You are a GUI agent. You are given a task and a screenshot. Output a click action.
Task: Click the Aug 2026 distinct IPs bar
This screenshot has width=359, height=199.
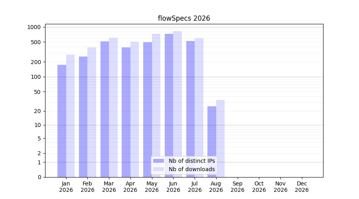click(212, 142)
